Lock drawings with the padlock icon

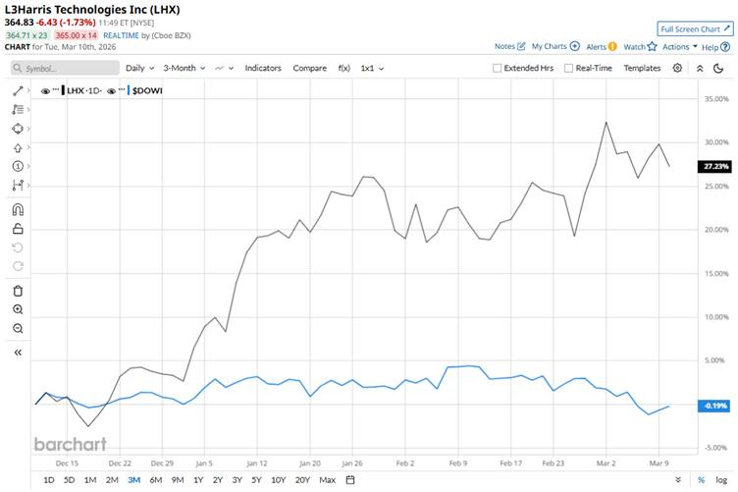pyautogui.click(x=18, y=228)
